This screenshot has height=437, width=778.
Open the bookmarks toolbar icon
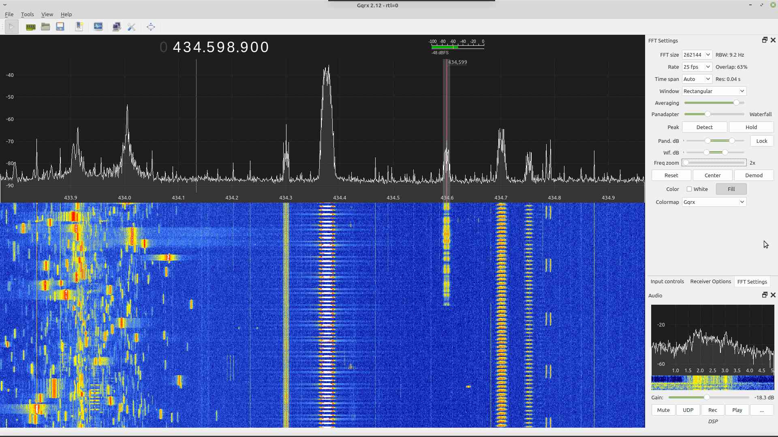click(x=79, y=27)
